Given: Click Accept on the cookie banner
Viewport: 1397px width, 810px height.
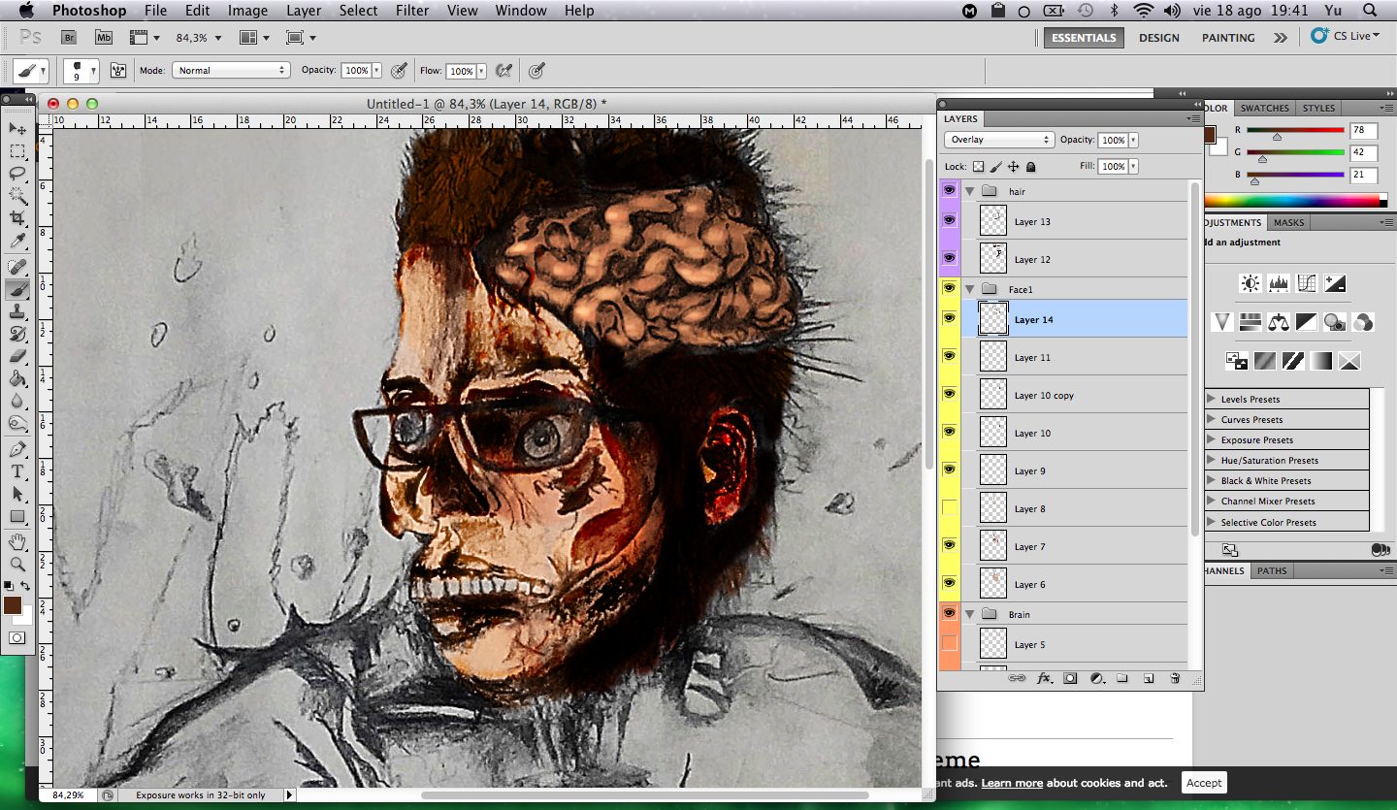Looking at the screenshot, I should click(x=1204, y=783).
